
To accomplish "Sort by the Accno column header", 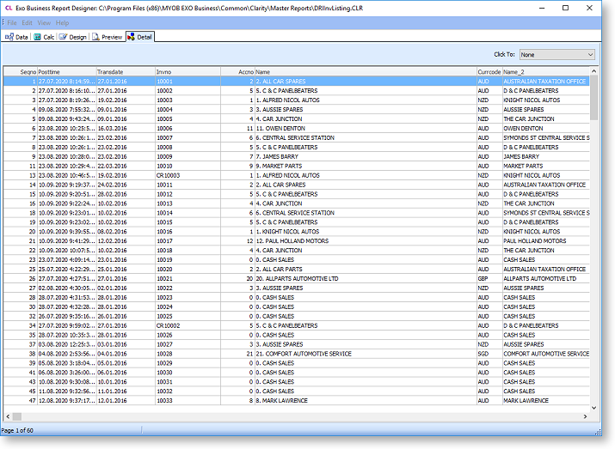I will (x=237, y=71).
